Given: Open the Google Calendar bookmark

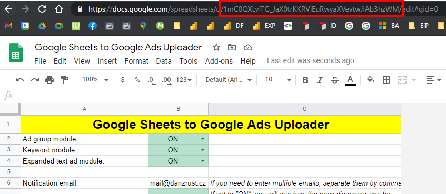Looking at the screenshot, I should click(25, 26).
